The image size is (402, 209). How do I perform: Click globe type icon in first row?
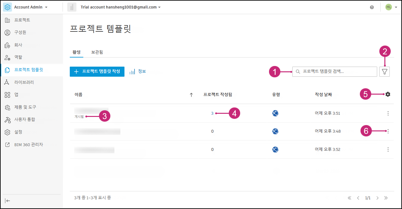275,113
